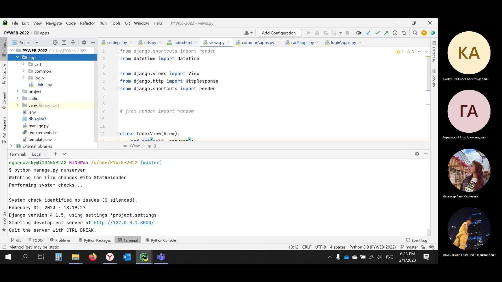The width and height of the screenshot is (502, 282).
Task: Expand External Libraries node
Action: (11, 146)
